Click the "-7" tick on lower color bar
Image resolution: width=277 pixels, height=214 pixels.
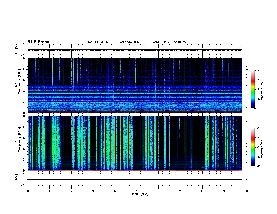click(x=258, y=166)
